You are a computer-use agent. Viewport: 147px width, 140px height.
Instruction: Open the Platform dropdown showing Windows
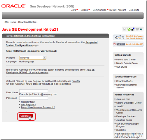pyautogui.click(x=33, y=58)
